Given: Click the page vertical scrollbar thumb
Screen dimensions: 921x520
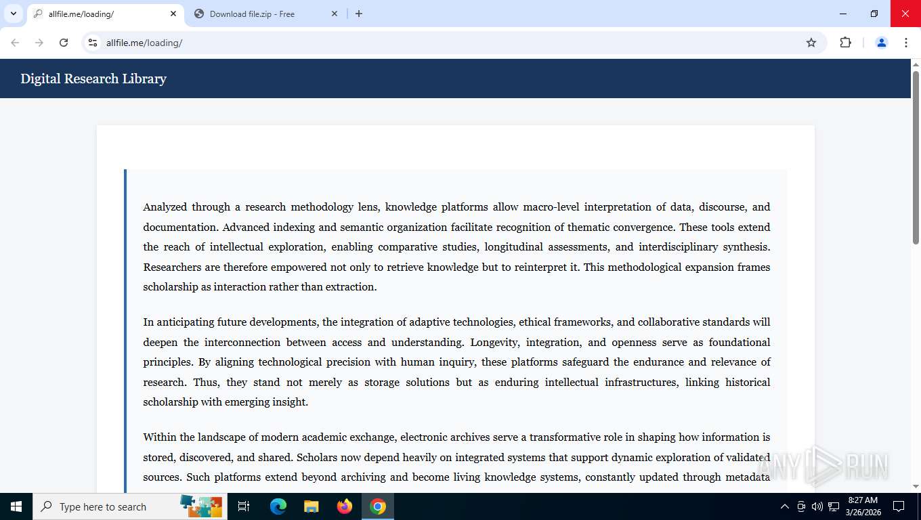Looking at the screenshot, I should coord(916,157).
